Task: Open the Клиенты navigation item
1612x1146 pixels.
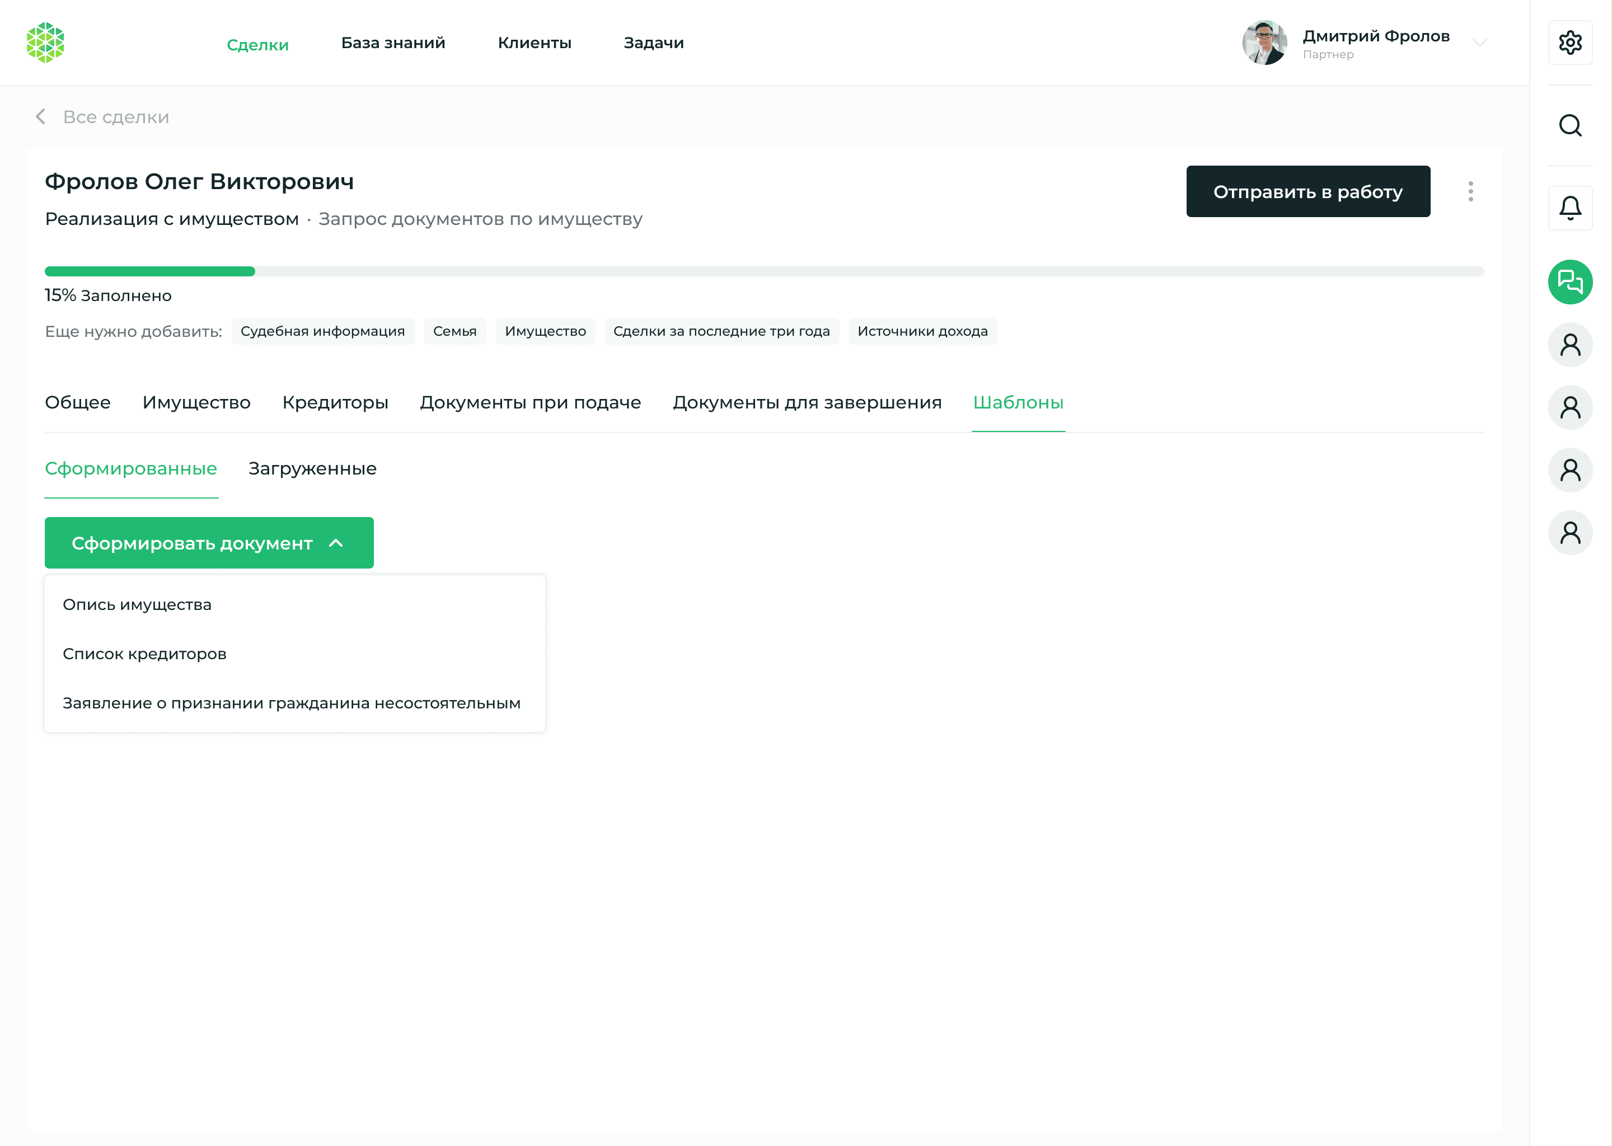Action: tap(535, 43)
